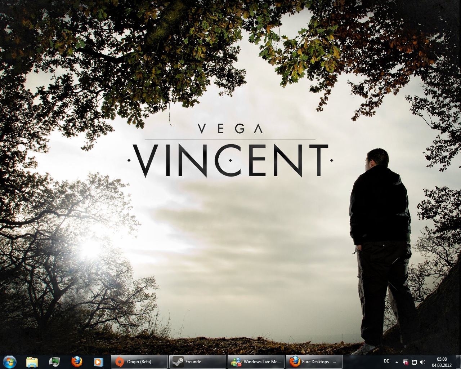This screenshot has width=461, height=369.
Task: Open the pinned system monitor icon
Action: pyautogui.click(x=54, y=361)
